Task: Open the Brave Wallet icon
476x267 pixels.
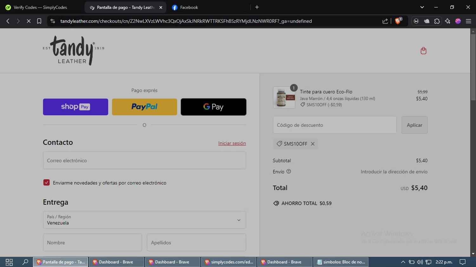Action: point(416,21)
